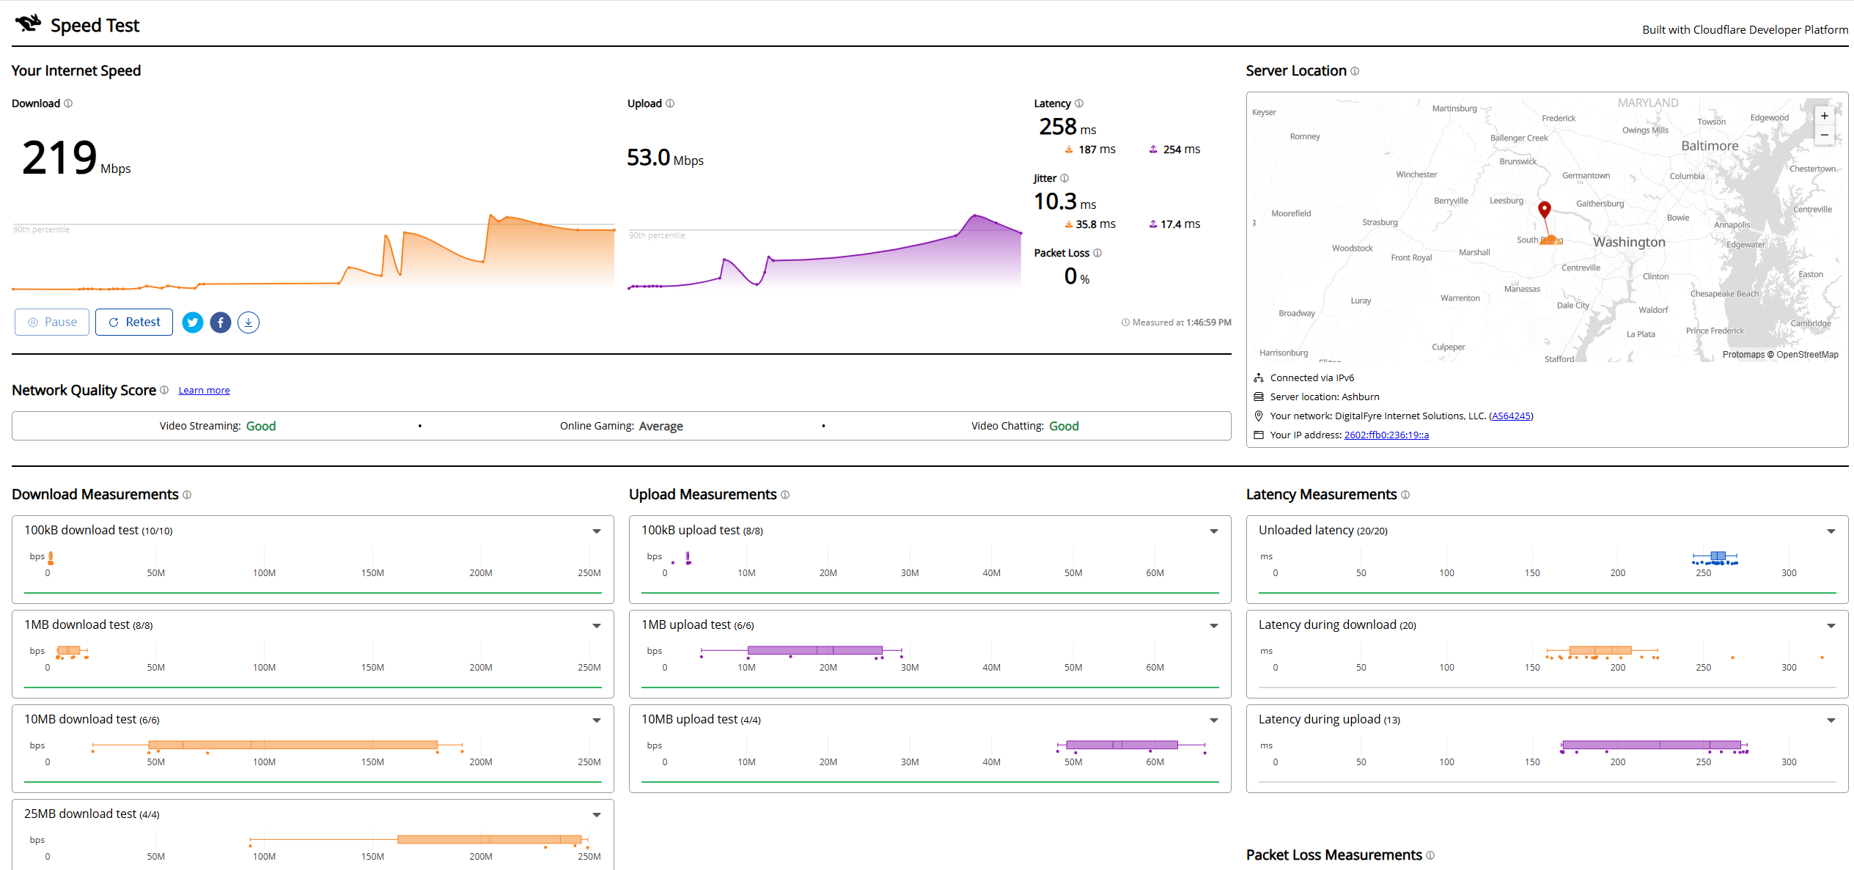Open the AS64245 network link
Viewport: 1854px width, 870px height.
[1511, 416]
